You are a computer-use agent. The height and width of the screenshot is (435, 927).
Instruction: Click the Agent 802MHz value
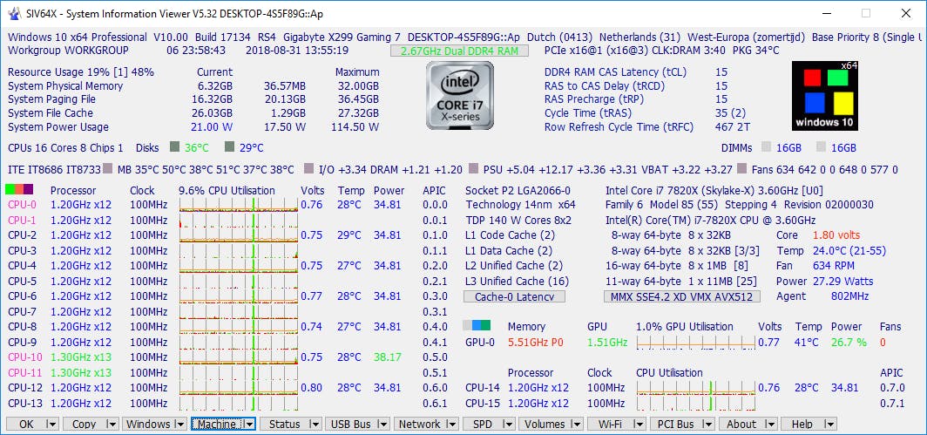pyautogui.click(x=850, y=296)
